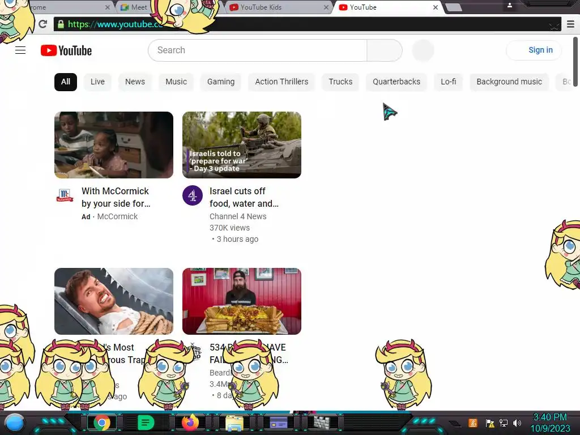Viewport: 580px width, 435px height.
Task: Filter videos by Live chip
Action: (97, 82)
